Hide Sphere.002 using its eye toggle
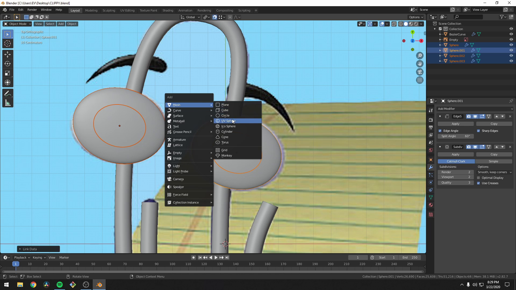 pyautogui.click(x=511, y=56)
